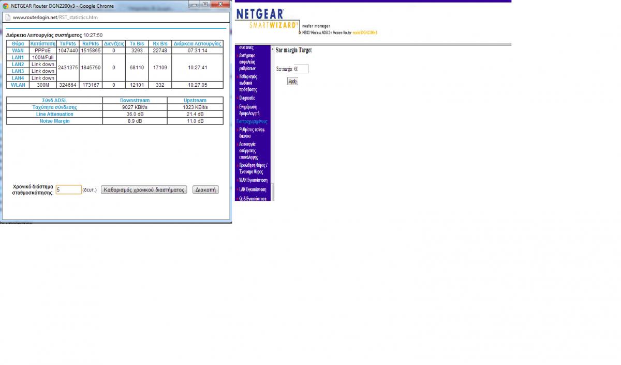Click Apply under Snr margin
621x365 pixels.
coord(292,81)
